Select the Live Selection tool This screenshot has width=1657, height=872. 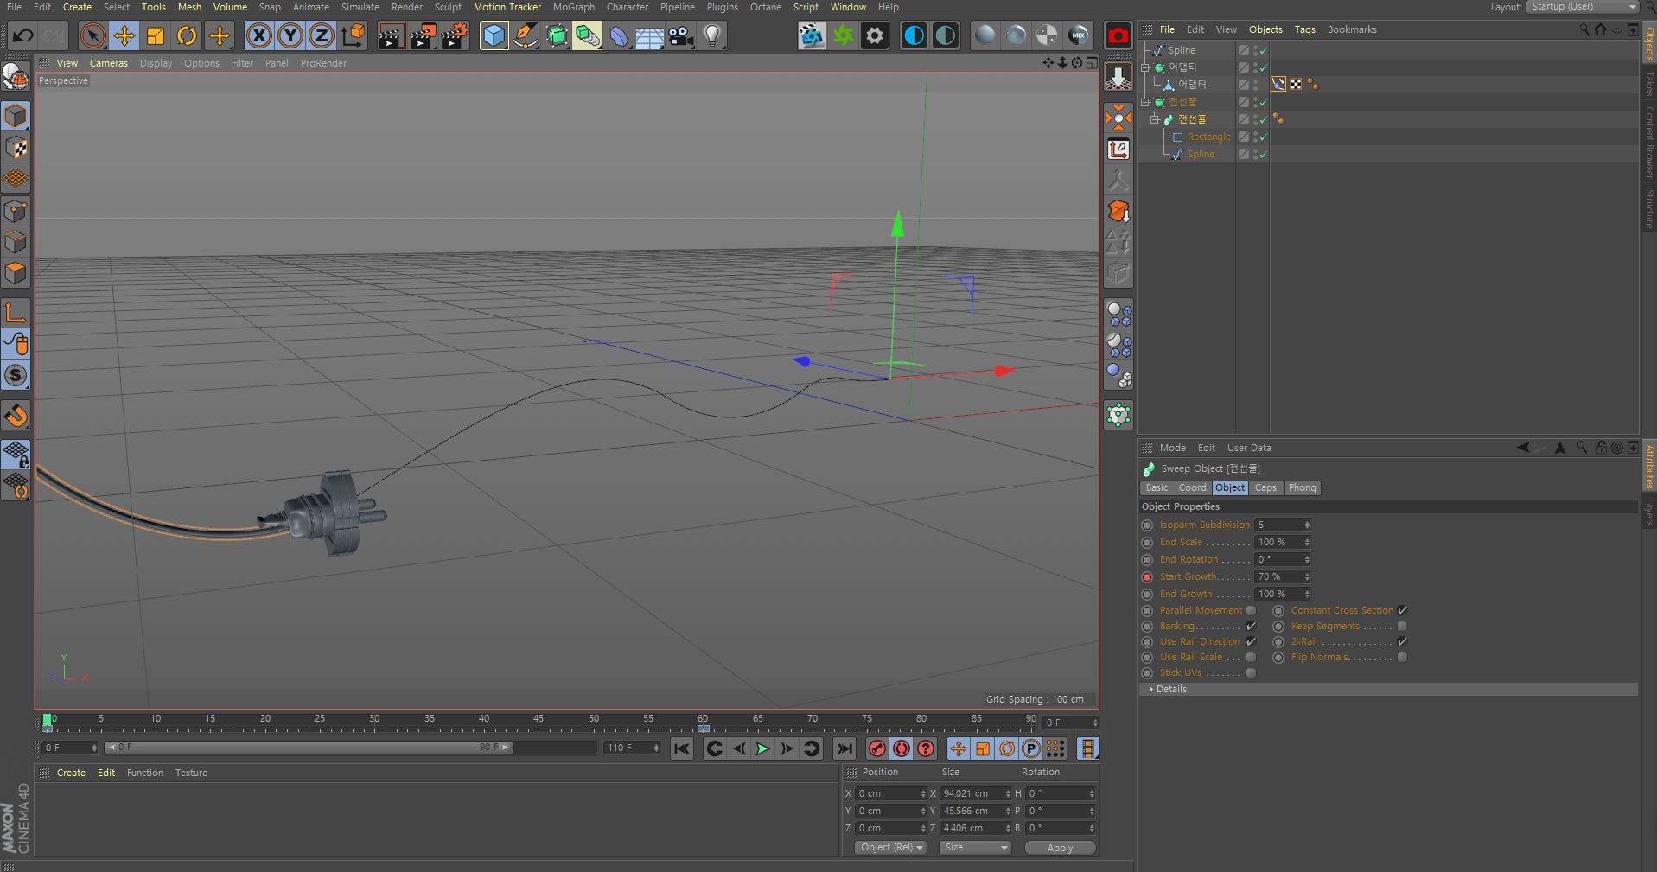coord(92,35)
